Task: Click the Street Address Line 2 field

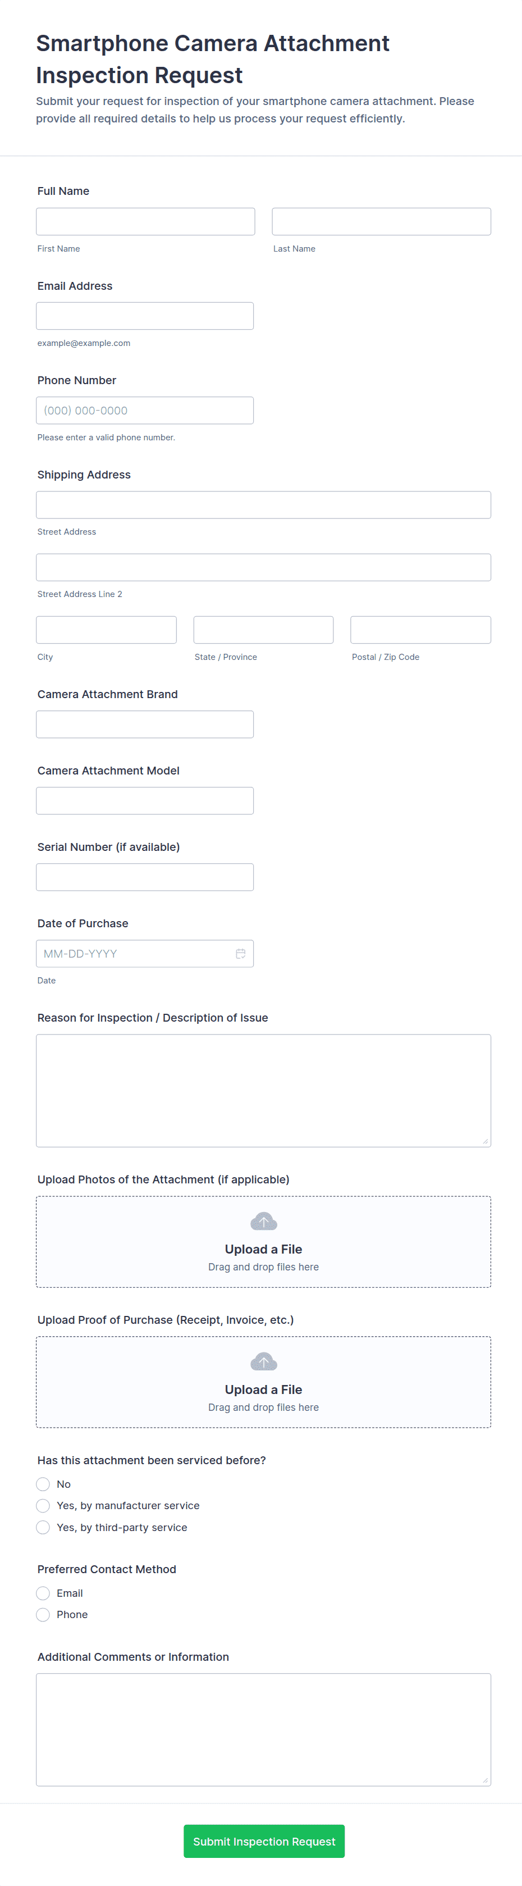Action: [264, 567]
